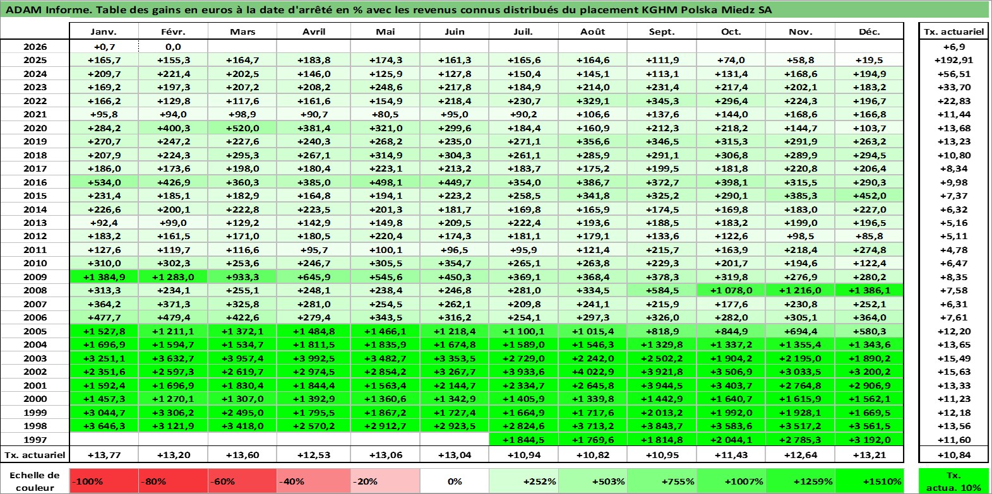Image resolution: width=992 pixels, height=494 pixels.
Task: Click the +1259% green swatch
Action: click(x=801, y=481)
